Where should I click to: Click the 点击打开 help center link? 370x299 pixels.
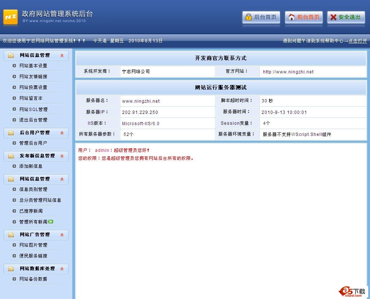tap(358, 41)
